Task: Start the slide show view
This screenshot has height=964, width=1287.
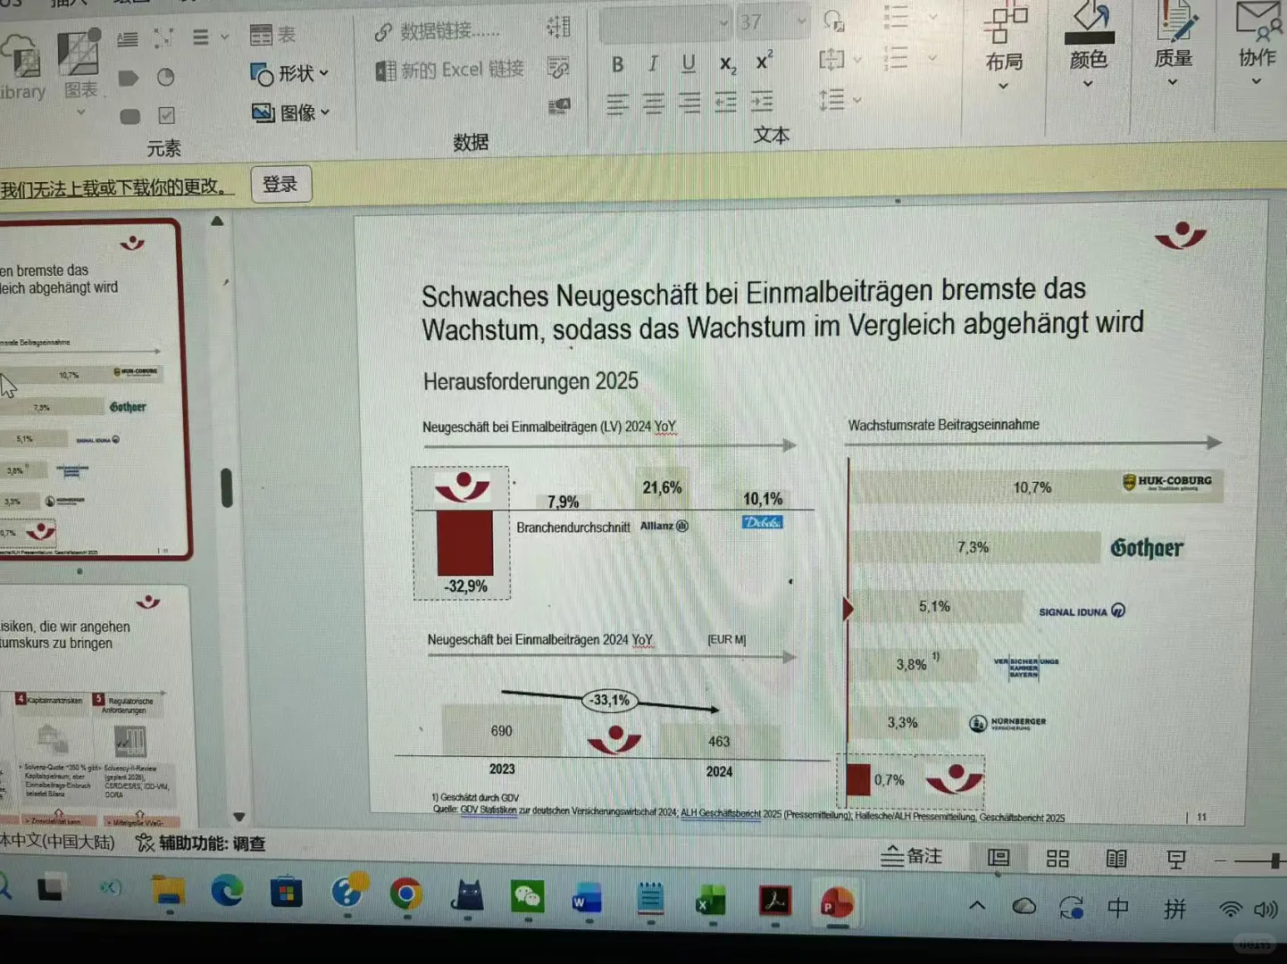Action: pyautogui.click(x=1176, y=860)
